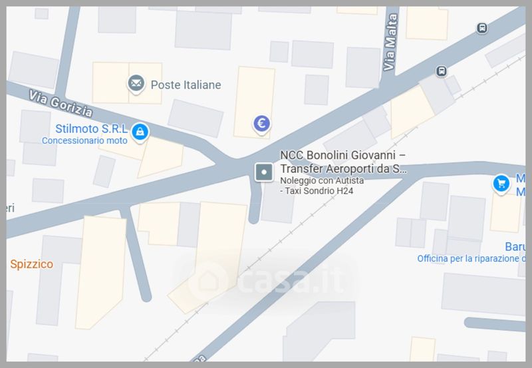
Task: Select the Noleggio con Autista description
Action: (322, 180)
